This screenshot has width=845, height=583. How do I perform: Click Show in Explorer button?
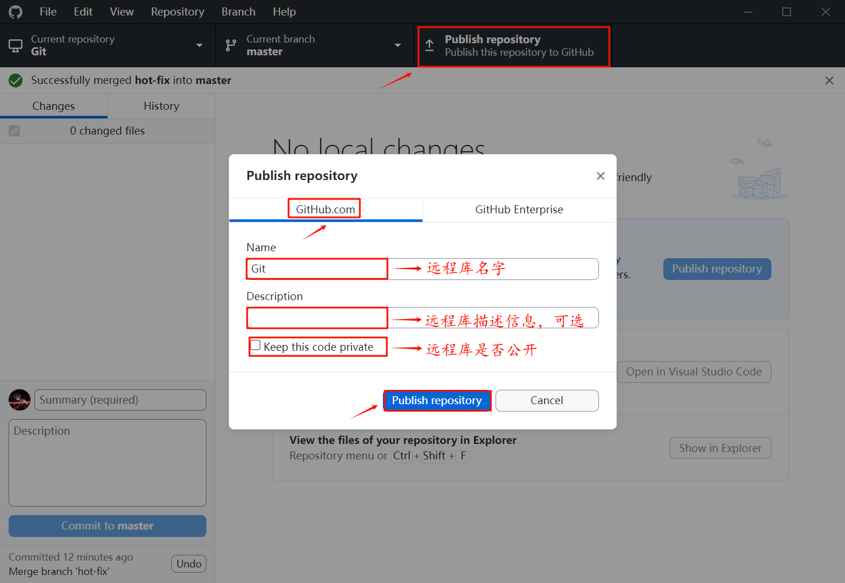point(720,448)
